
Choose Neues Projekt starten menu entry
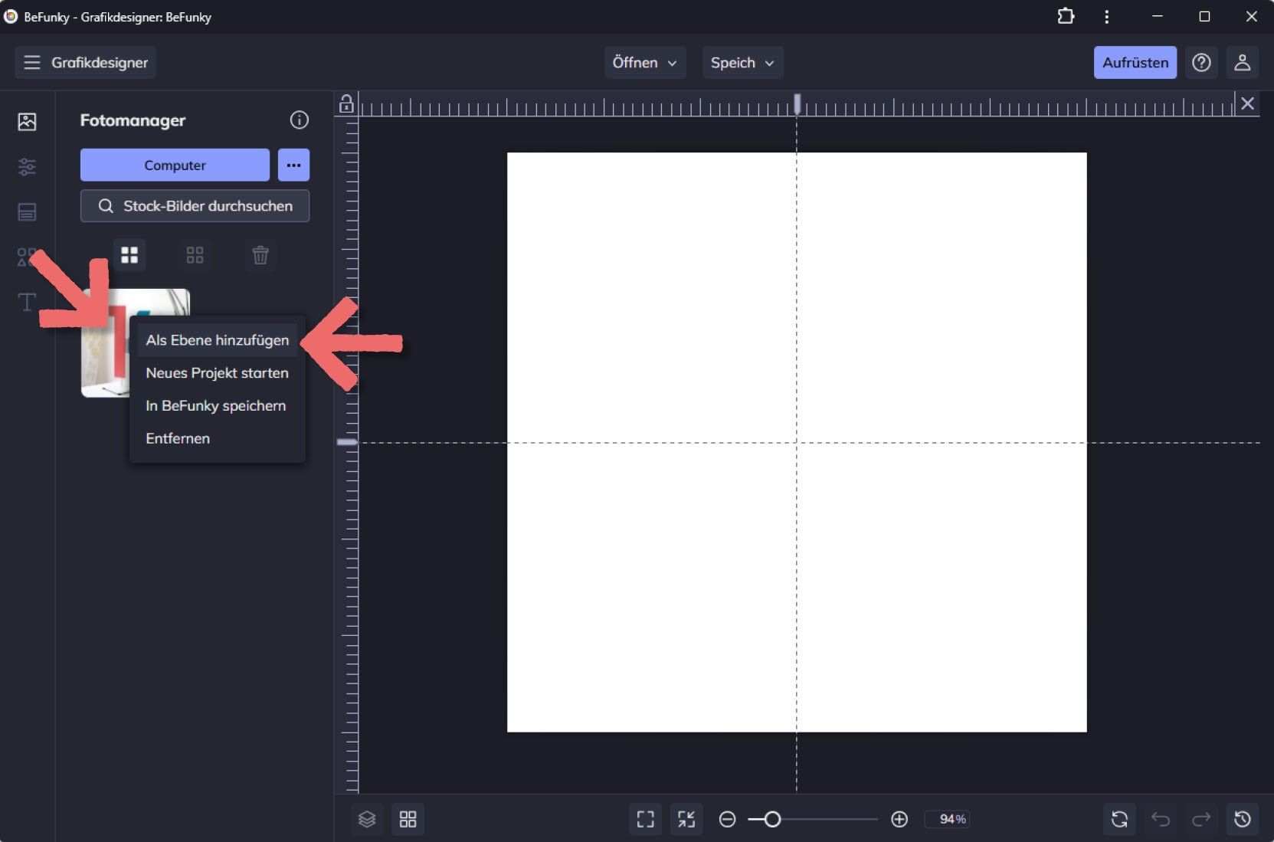point(218,373)
